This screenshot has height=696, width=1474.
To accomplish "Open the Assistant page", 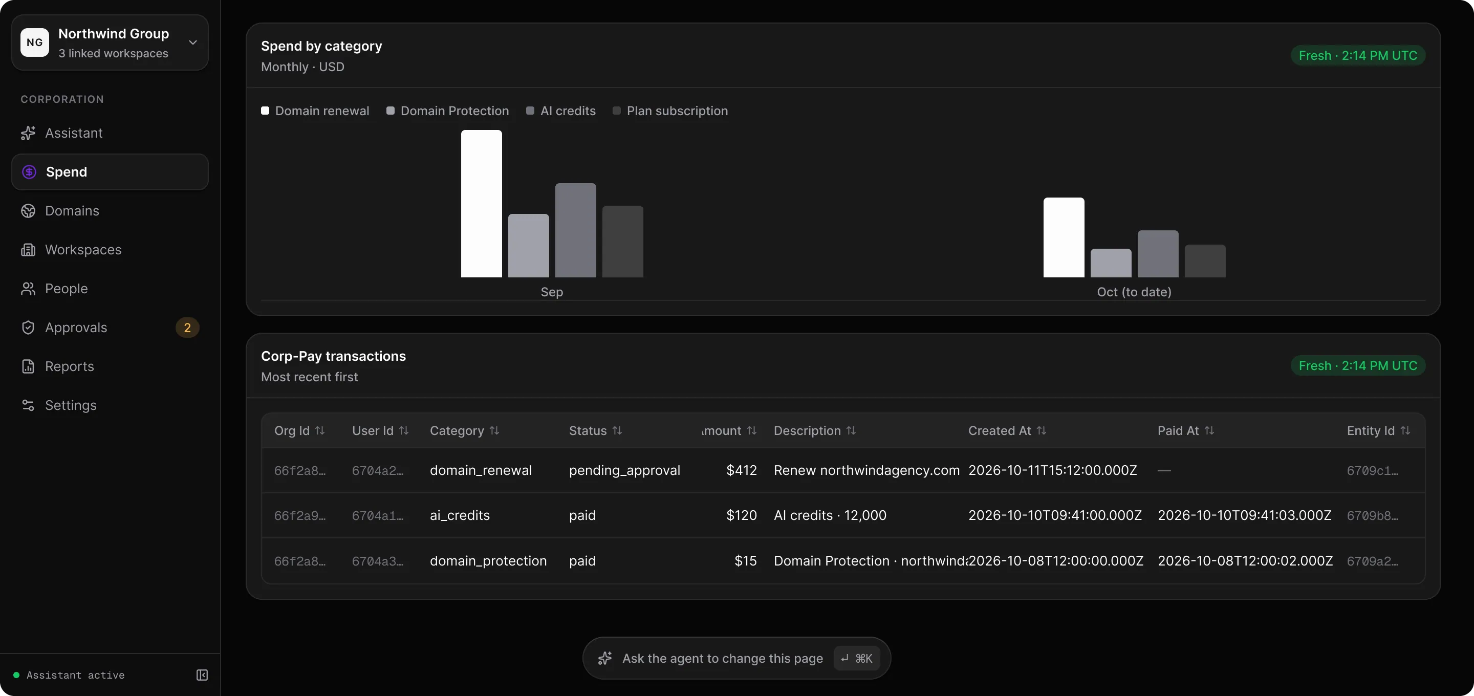I will (x=110, y=133).
